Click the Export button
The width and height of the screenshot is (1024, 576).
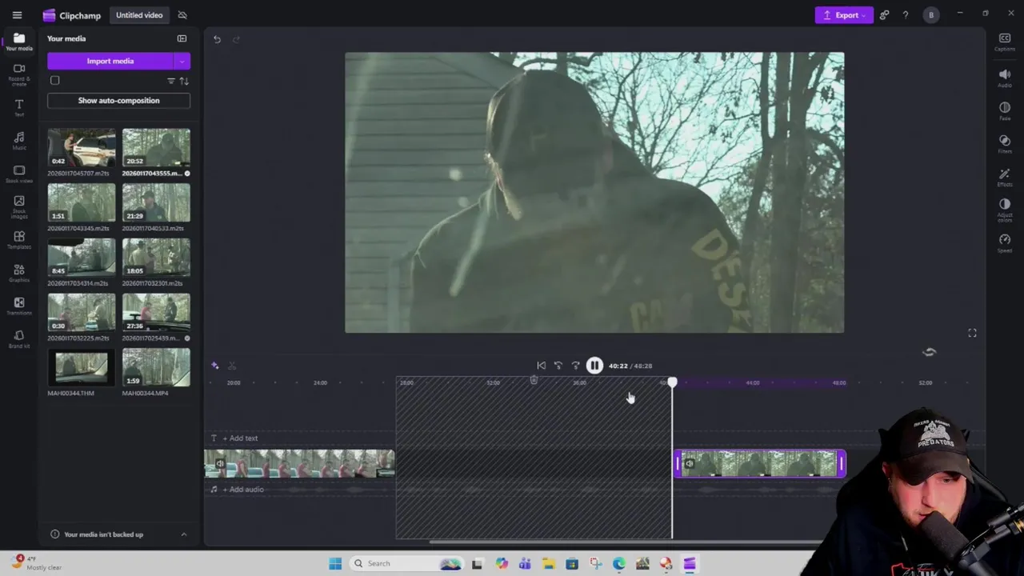coord(844,15)
